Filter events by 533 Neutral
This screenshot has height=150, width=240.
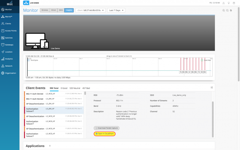click(75, 88)
